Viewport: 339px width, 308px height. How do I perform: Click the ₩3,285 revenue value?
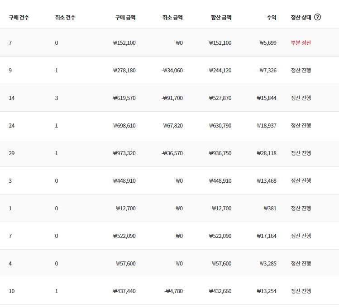coord(269,264)
